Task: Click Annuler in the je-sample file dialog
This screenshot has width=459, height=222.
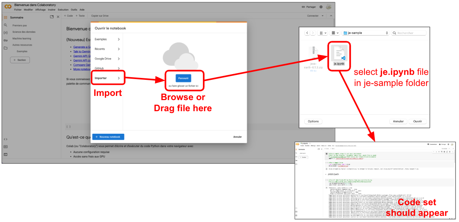Action: click(x=398, y=122)
